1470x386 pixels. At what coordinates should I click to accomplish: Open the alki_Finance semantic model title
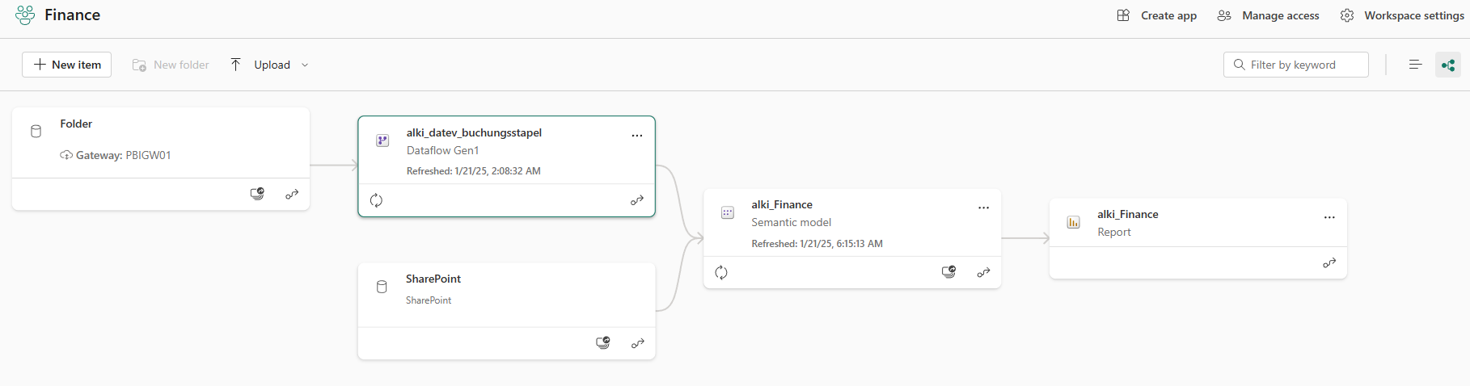pos(782,204)
